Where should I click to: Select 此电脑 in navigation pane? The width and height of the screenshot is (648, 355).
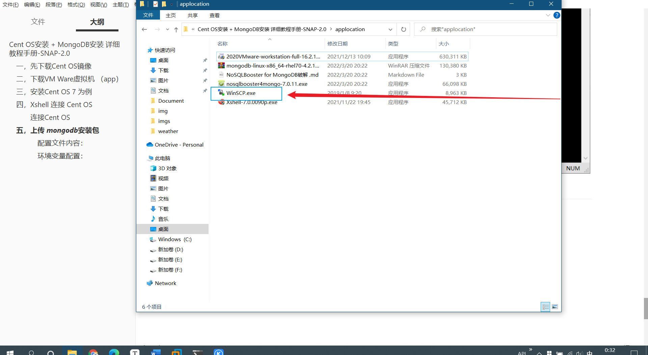159,158
